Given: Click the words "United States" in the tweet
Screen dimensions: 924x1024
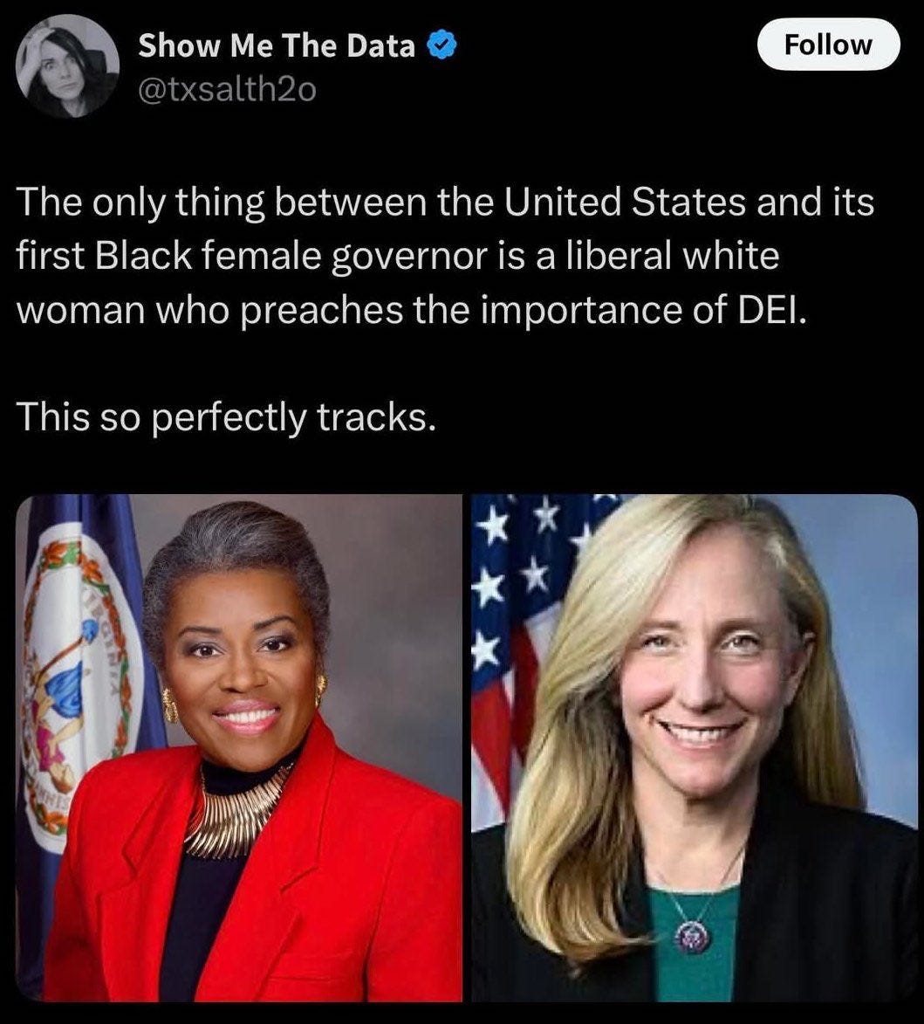Looking at the screenshot, I should (625, 202).
